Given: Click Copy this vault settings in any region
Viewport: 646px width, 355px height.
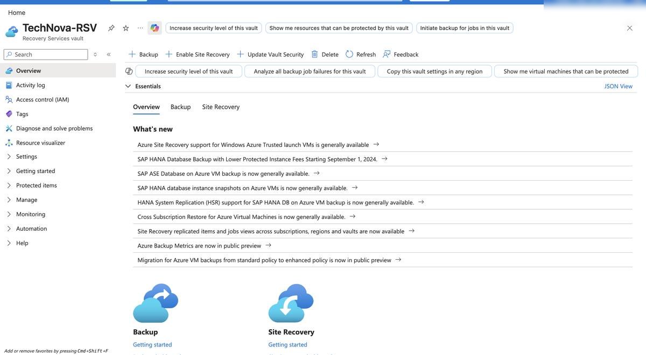Looking at the screenshot, I should (x=435, y=71).
